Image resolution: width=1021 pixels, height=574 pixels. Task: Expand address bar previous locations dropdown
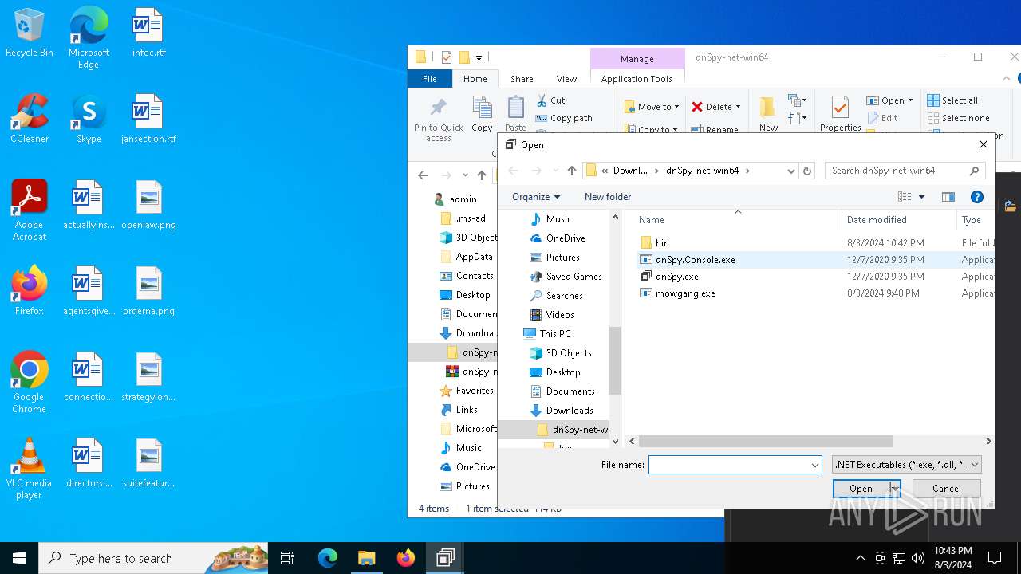coord(790,171)
